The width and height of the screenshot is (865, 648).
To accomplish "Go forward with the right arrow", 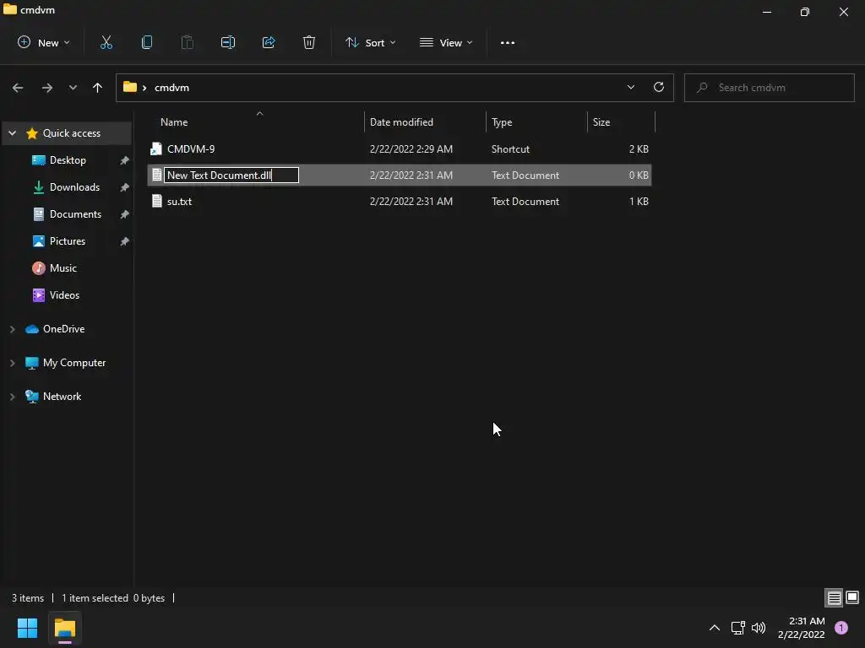I will (47, 88).
